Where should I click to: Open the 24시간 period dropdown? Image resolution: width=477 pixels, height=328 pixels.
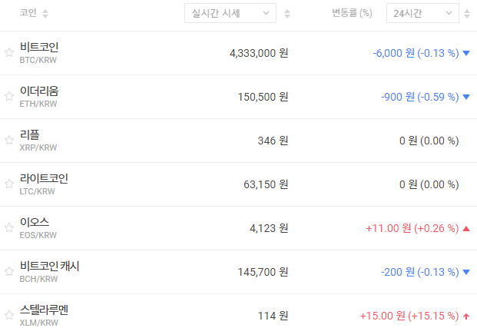click(422, 13)
